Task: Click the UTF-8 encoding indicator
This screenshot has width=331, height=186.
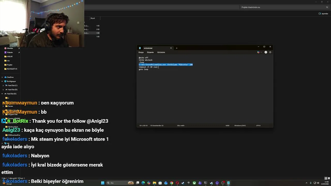Action: (x=258, y=126)
